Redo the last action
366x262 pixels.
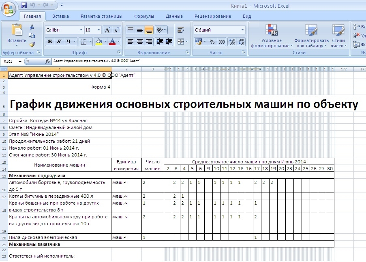click(46, 5)
